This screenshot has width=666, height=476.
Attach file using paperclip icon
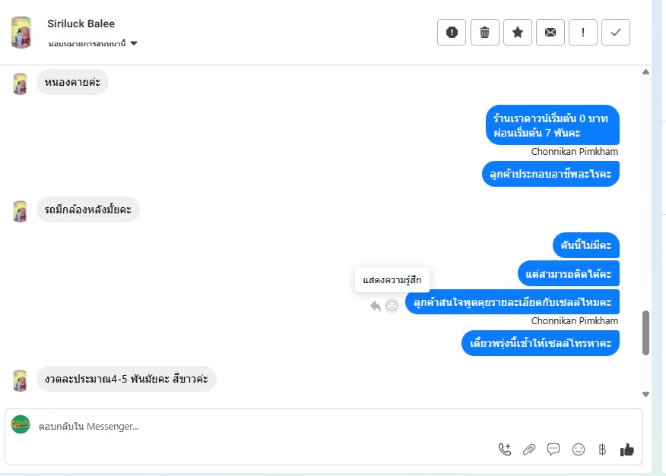[x=529, y=449]
